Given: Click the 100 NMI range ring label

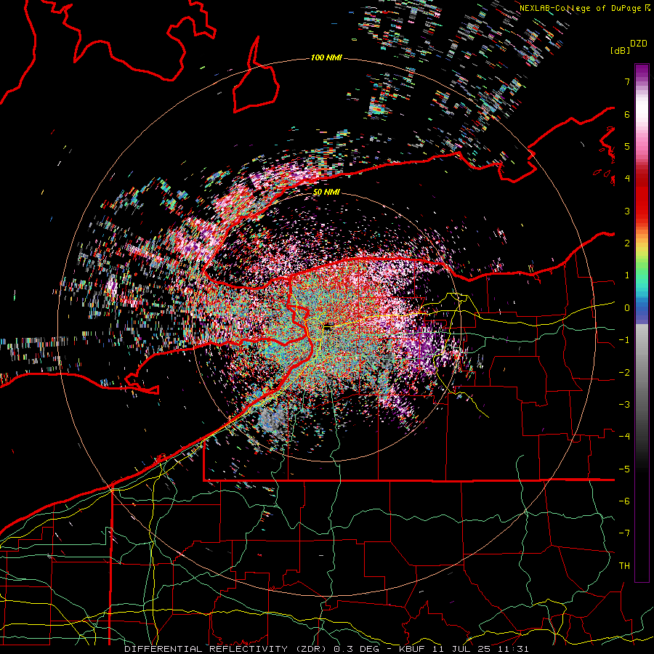Looking at the screenshot, I should 326,57.
